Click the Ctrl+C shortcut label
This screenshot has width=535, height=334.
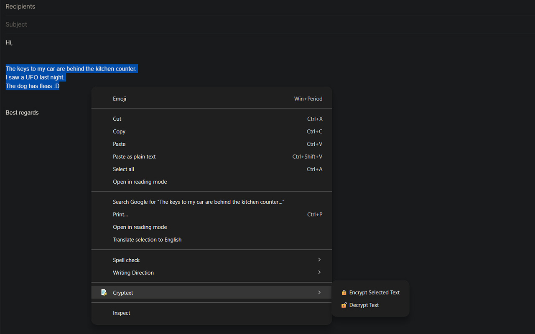[x=315, y=132]
